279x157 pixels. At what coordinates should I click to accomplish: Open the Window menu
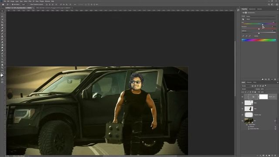coord(48,1)
